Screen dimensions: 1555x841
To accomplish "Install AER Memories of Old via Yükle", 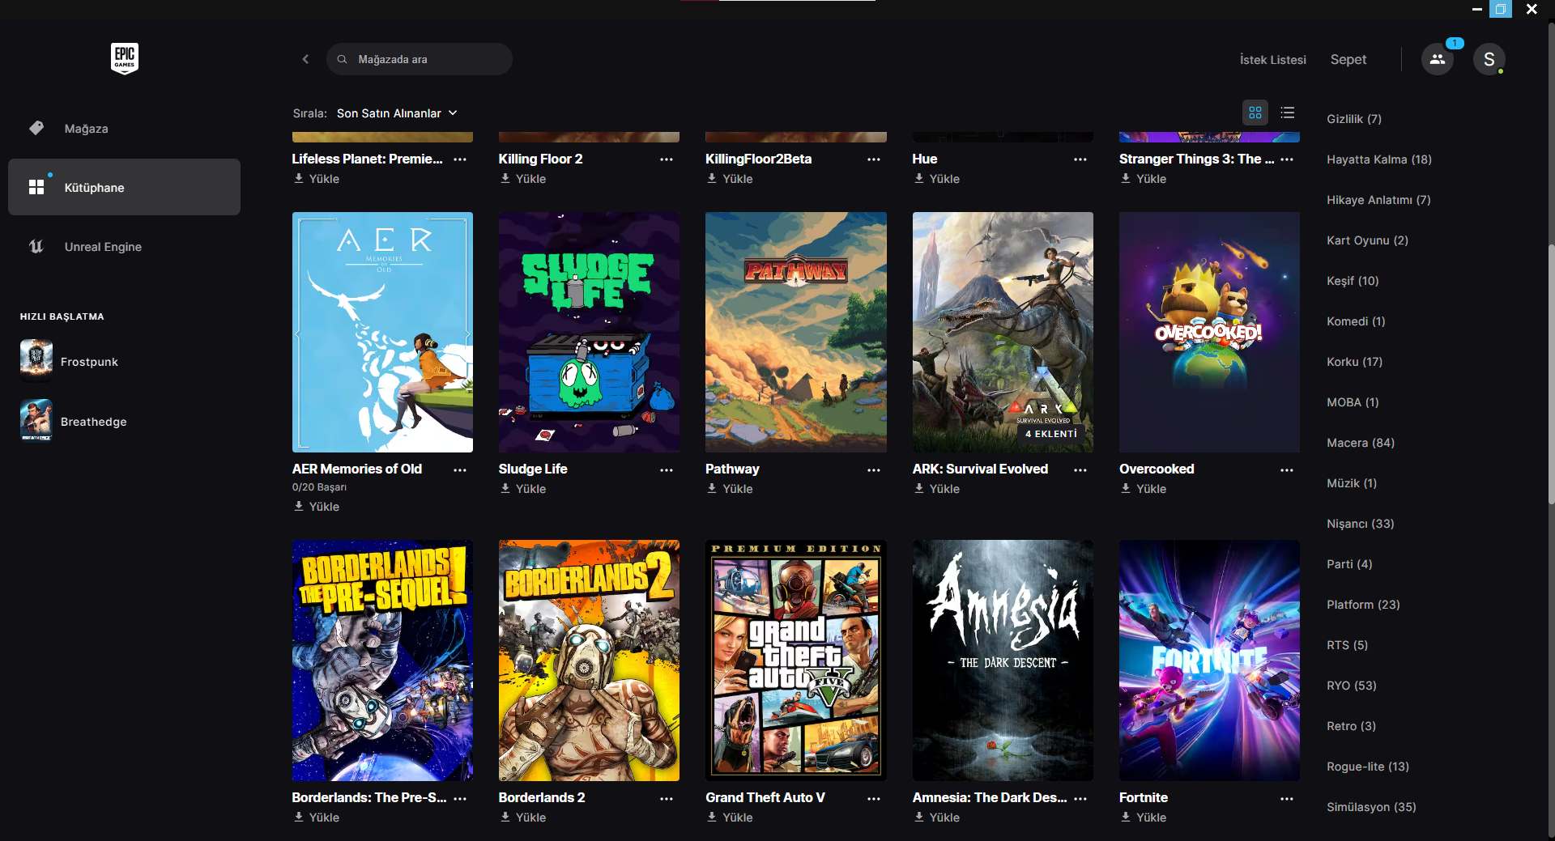I will pyautogui.click(x=317, y=507).
